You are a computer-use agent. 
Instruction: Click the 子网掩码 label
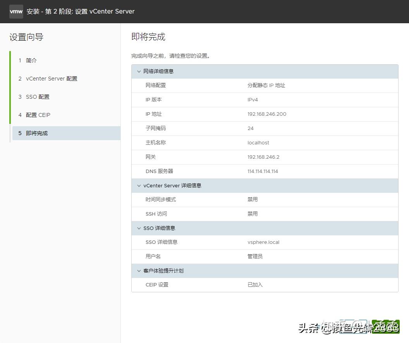156,129
